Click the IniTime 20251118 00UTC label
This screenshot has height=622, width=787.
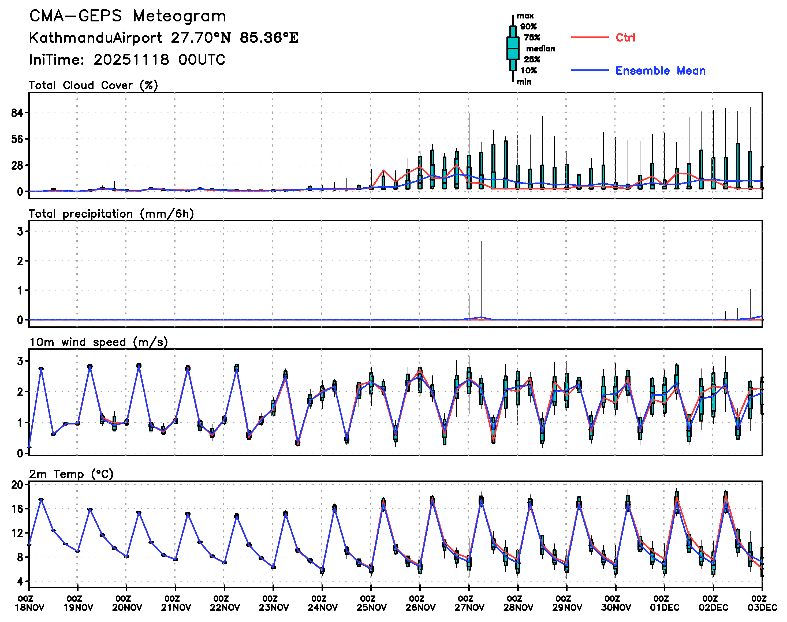pyautogui.click(x=127, y=60)
